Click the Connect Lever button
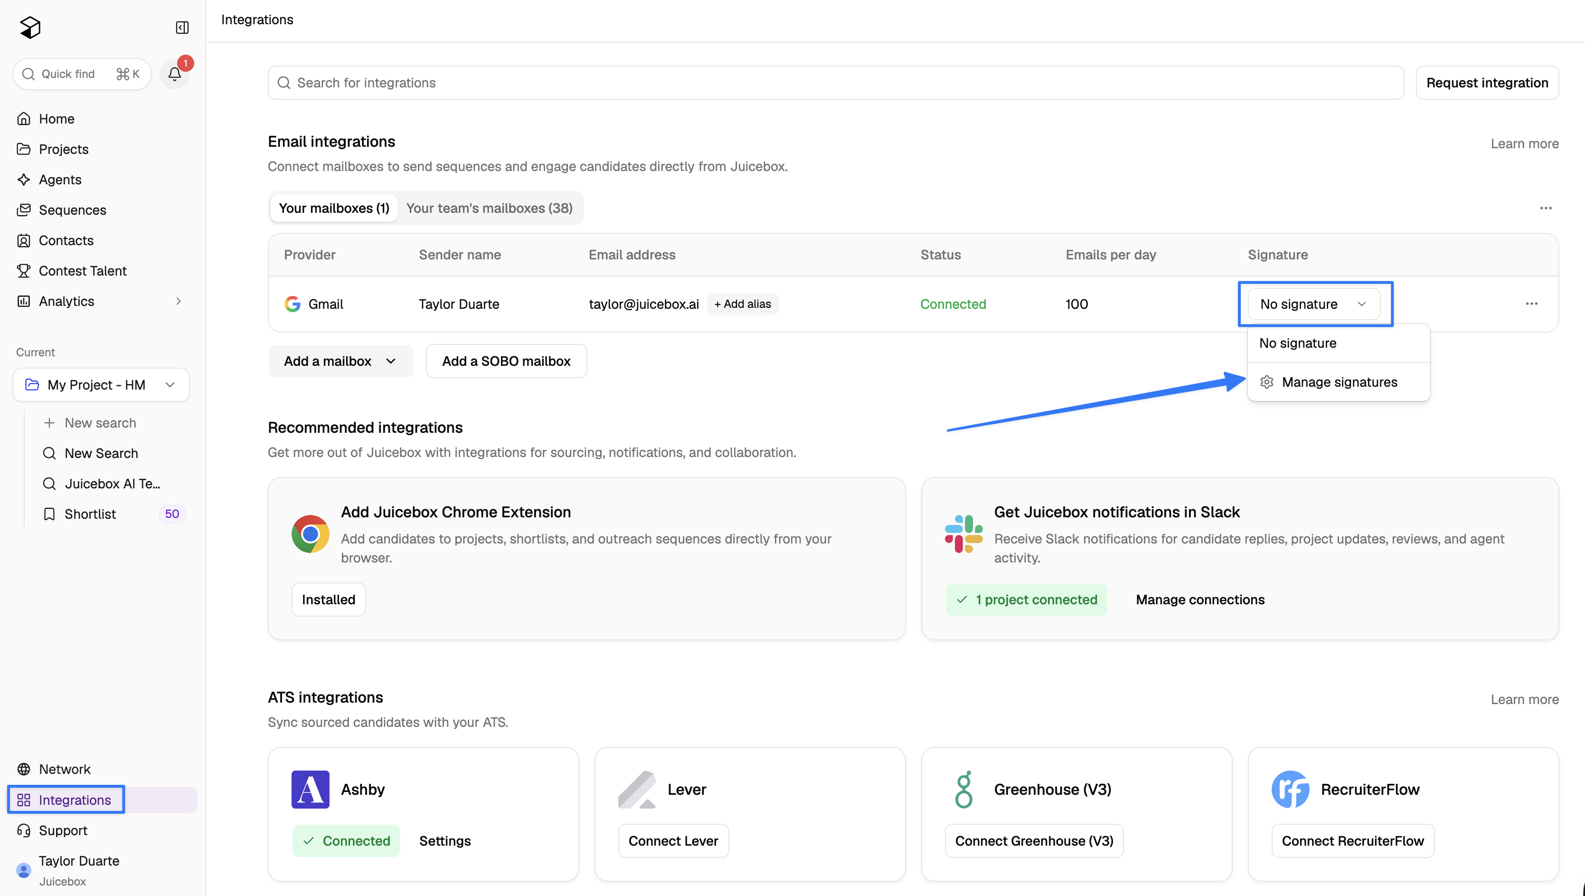 [x=673, y=840]
